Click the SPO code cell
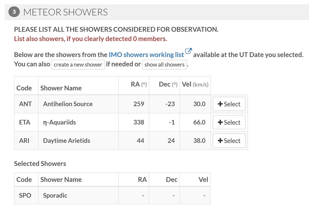Screen dimensions: 309x209 coord(25,195)
